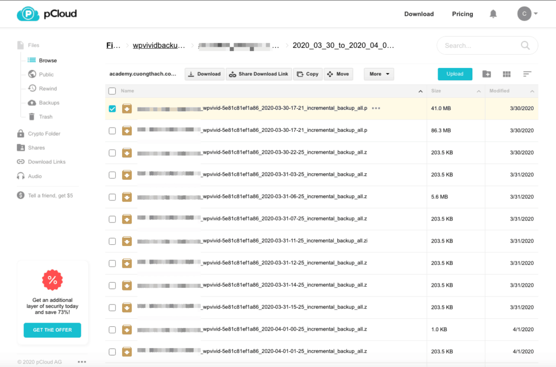Screen dimensions: 556x367
Task: Switch to grid view icon
Action: (x=507, y=74)
